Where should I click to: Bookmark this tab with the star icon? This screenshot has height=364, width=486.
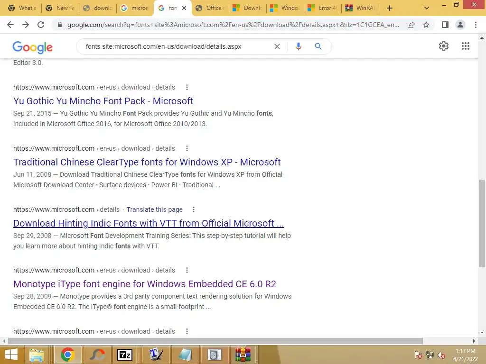(x=426, y=25)
